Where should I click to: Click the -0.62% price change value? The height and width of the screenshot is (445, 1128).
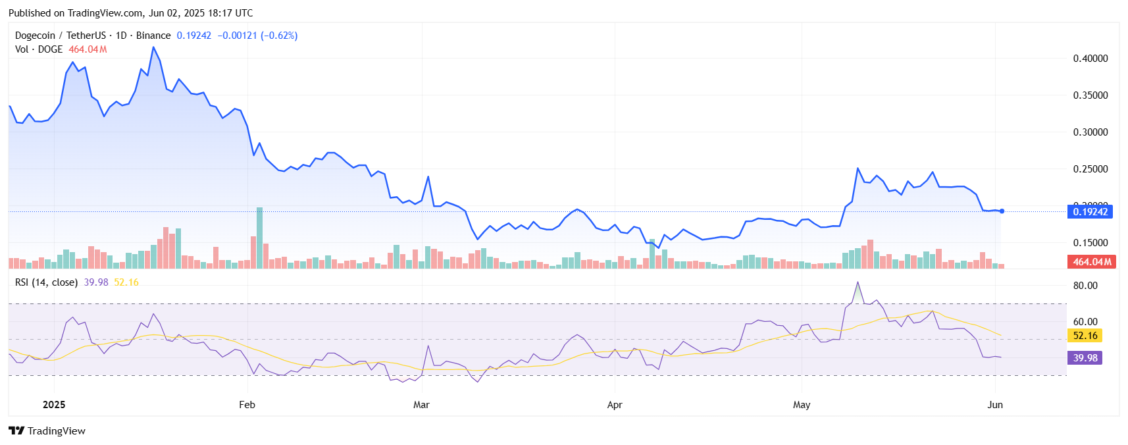tap(279, 36)
